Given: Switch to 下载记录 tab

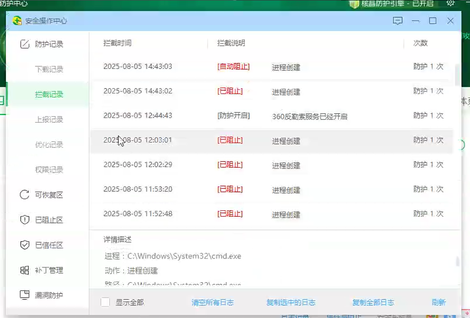Looking at the screenshot, I should click(x=49, y=69).
